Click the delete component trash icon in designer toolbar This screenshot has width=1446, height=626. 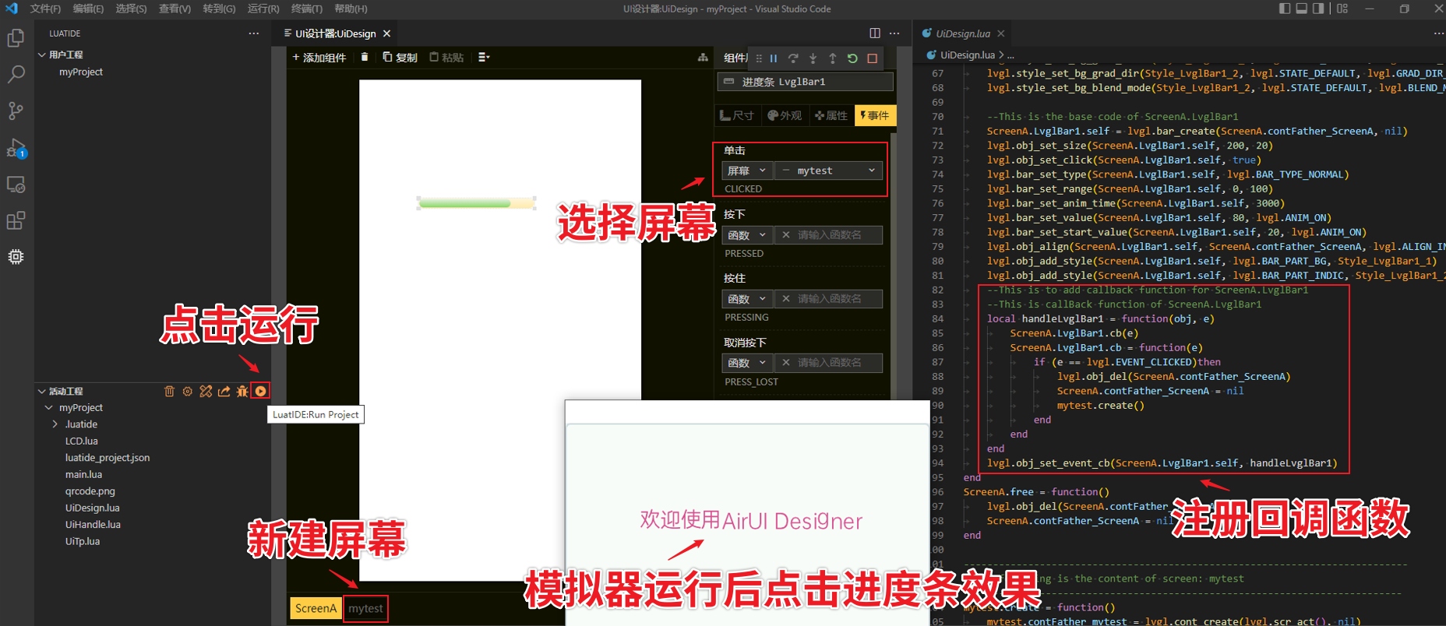tap(365, 57)
